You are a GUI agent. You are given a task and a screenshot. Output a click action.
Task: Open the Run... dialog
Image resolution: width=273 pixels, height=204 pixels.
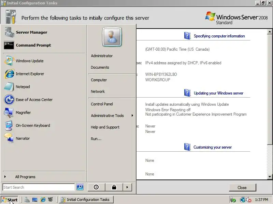[96, 139]
